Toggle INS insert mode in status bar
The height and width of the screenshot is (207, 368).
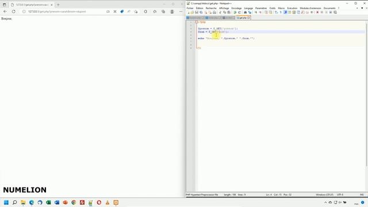(362, 194)
